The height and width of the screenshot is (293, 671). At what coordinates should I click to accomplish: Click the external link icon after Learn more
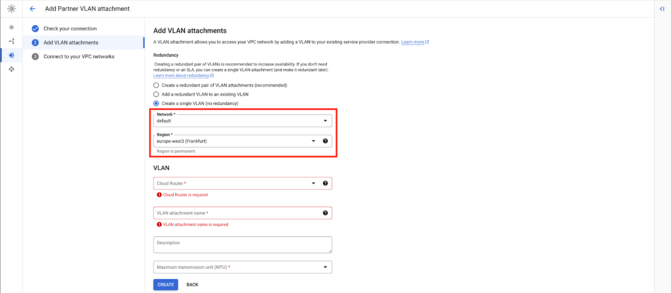(x=427, y=42)
